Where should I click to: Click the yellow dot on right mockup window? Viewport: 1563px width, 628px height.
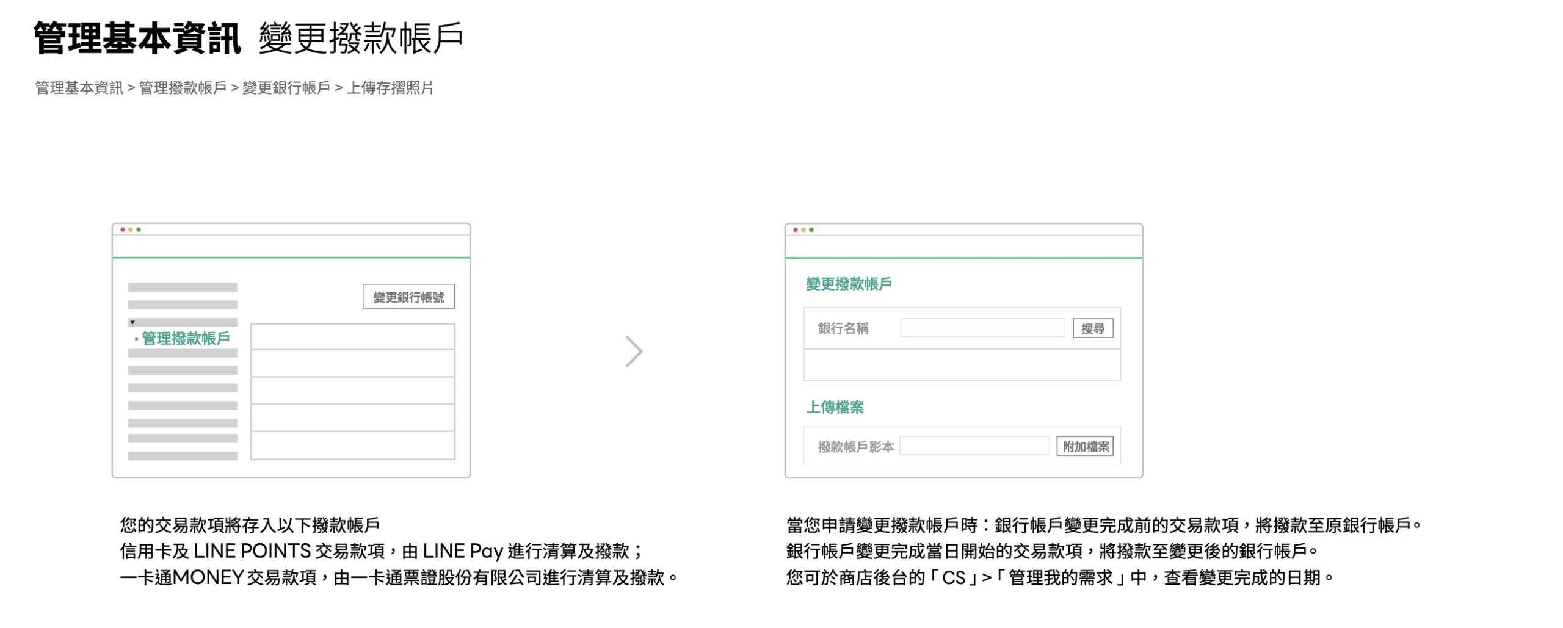point(803,229)
